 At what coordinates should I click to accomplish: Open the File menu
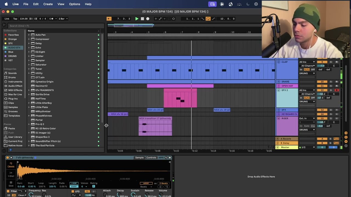[x=26, y=4]
